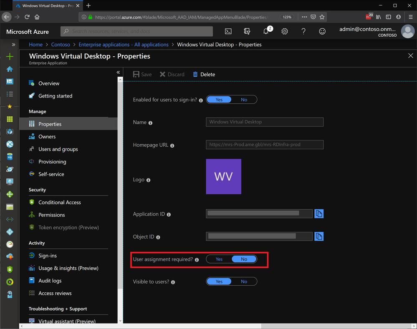
Task: Click green Create a resource plus
Action: (10, 56)
